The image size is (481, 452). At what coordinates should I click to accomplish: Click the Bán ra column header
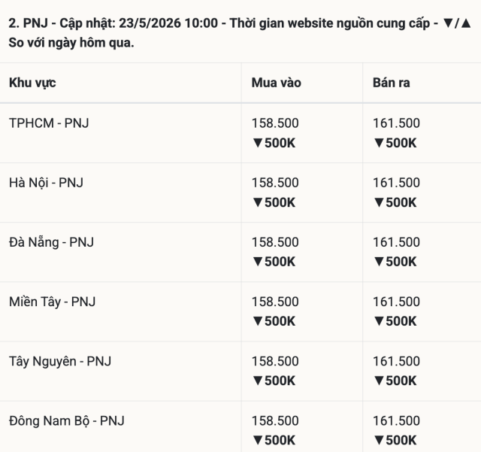(x=391, y=83)
